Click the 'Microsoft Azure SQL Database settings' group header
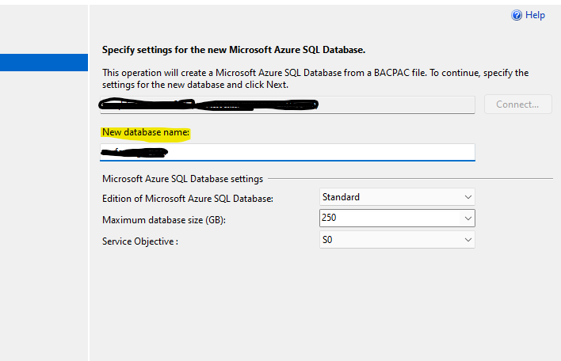The image size is (561, 361). tap(182, 179)
